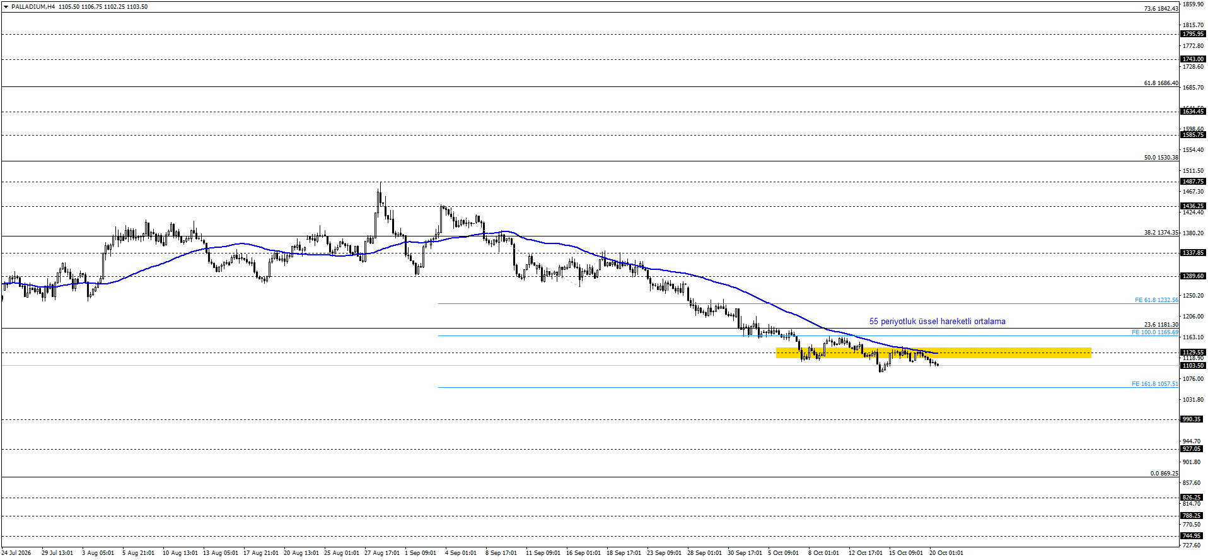The image size is (1208, 560).
Task: Select the PALLADIUM,H4 chart title text
Action: click(x=33, y=7)
